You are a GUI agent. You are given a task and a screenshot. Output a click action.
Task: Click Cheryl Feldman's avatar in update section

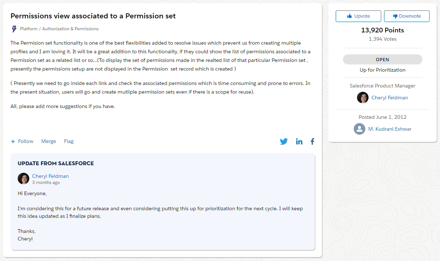[x=23, y=179]
